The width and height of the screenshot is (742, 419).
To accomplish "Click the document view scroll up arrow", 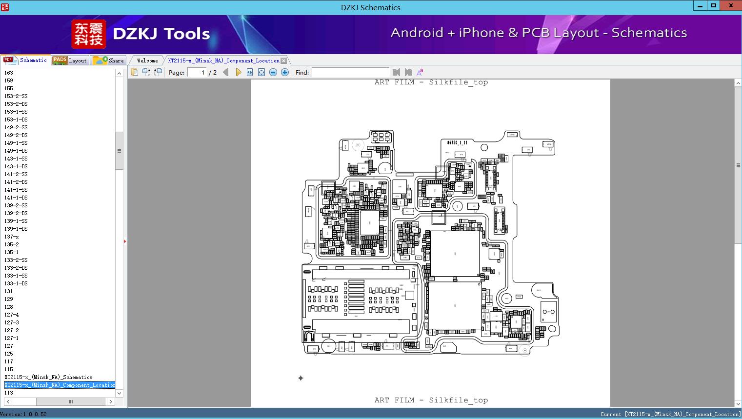I will 738,83.
